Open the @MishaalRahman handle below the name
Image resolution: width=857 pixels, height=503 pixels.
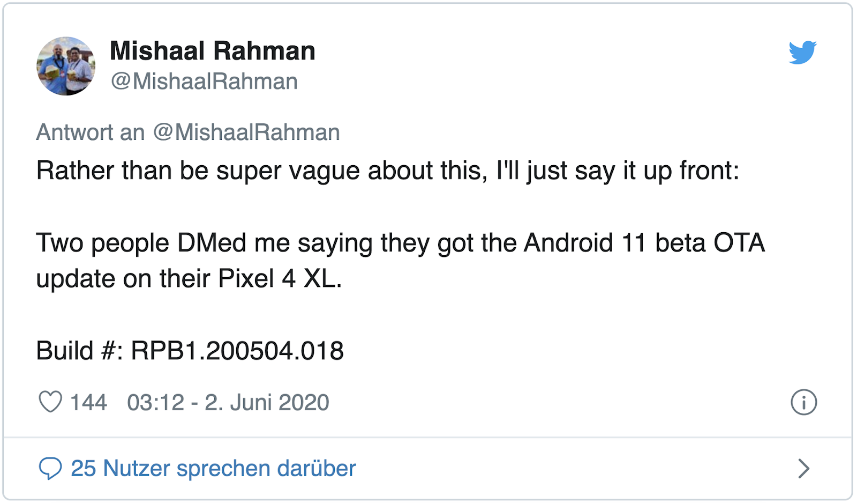pos(204,82)
